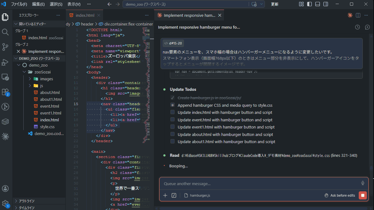This screenshot has height=210, width=374.
Task: Click the microphone icon in message box
Action: [362, 183]
